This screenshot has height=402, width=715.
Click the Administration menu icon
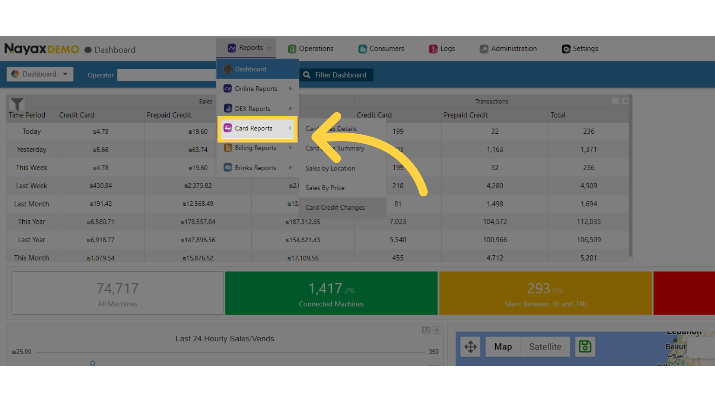coord(484,49)
